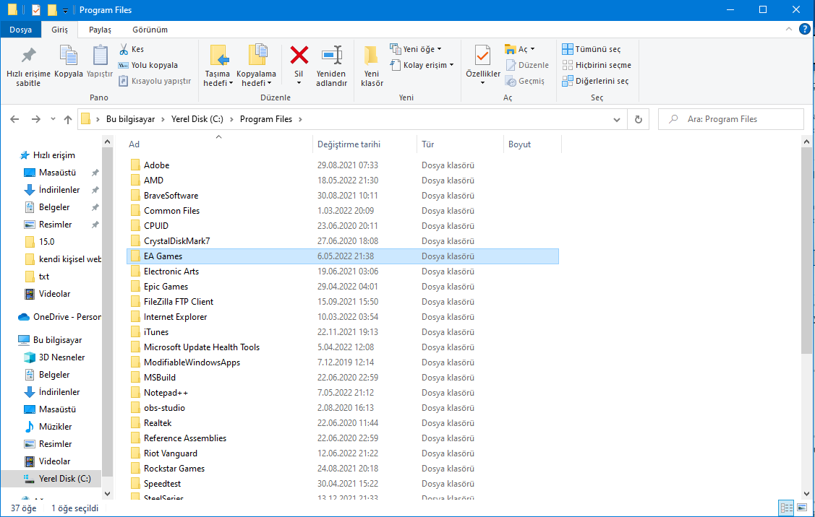This screenshot has width=815, height=517.
Task: Invert selection with Diğerlerini seç
Action: pyautogui.click(x=596, y=81)
